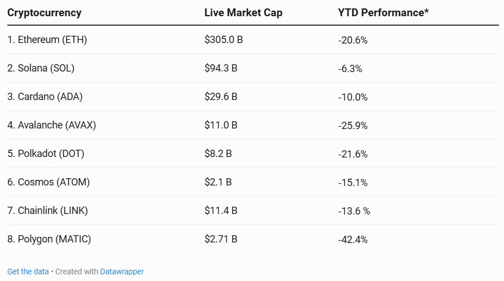The height and width of the screenshot is (281, 504).
Task: Select the Ethereum (ETH) row name
Action: click(x=47, y=40)
